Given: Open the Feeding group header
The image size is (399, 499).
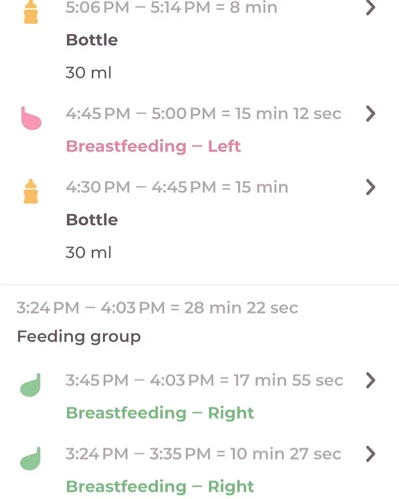Looking at the screenshot, I should pos(78,337).
